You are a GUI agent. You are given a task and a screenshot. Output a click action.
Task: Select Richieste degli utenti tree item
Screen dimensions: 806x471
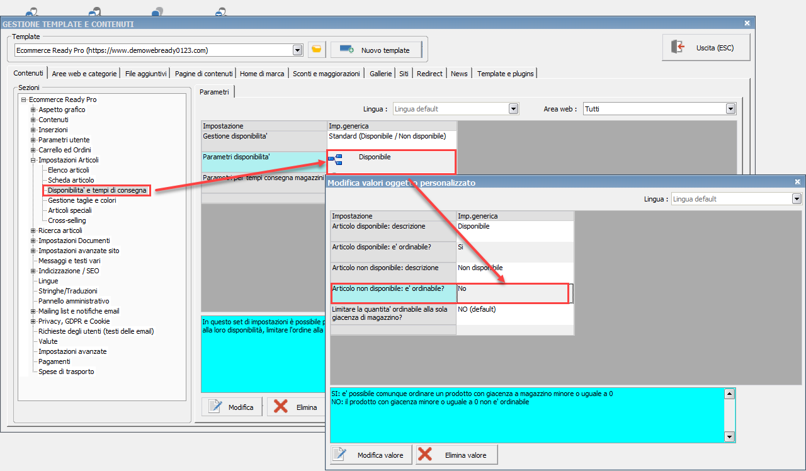[x=96, y=331]
